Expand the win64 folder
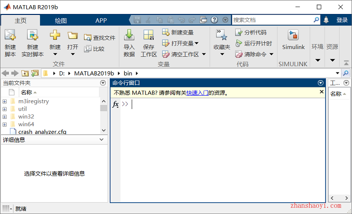Screen dimensions: 352x214 (5, 124)
